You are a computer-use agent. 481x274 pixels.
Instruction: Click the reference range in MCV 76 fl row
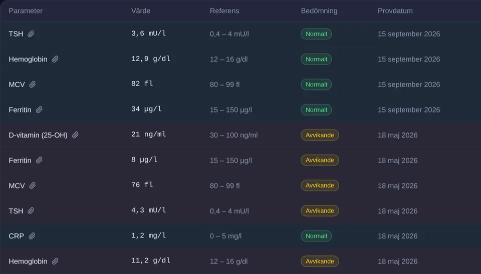[x=225, y=185]
